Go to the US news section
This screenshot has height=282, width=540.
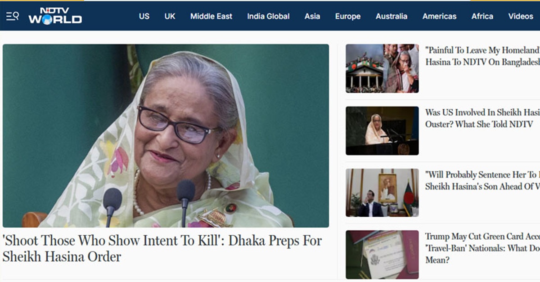pyautogui.click(x=144, y=16)
